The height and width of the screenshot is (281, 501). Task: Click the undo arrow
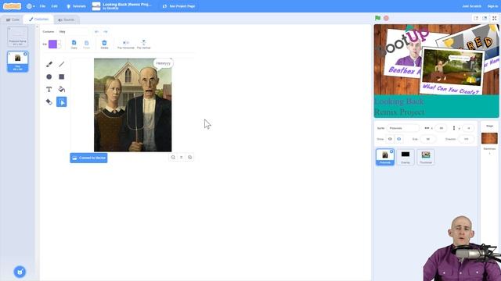click(x=96, y=31)
